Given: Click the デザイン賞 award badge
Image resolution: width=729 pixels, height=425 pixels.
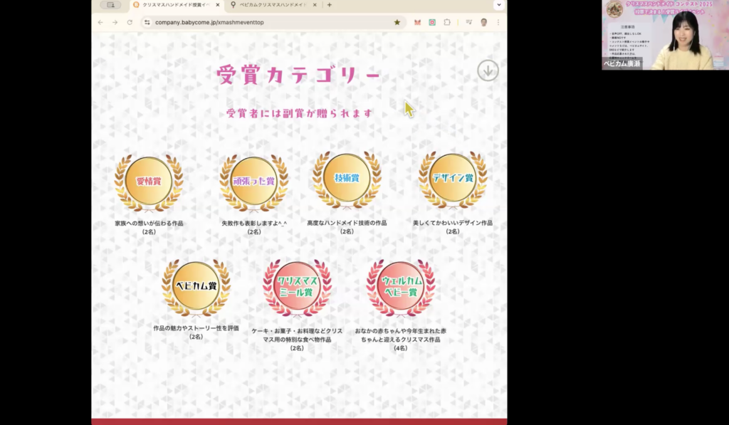Looking at the screenshot, I should tap(453, 179).
